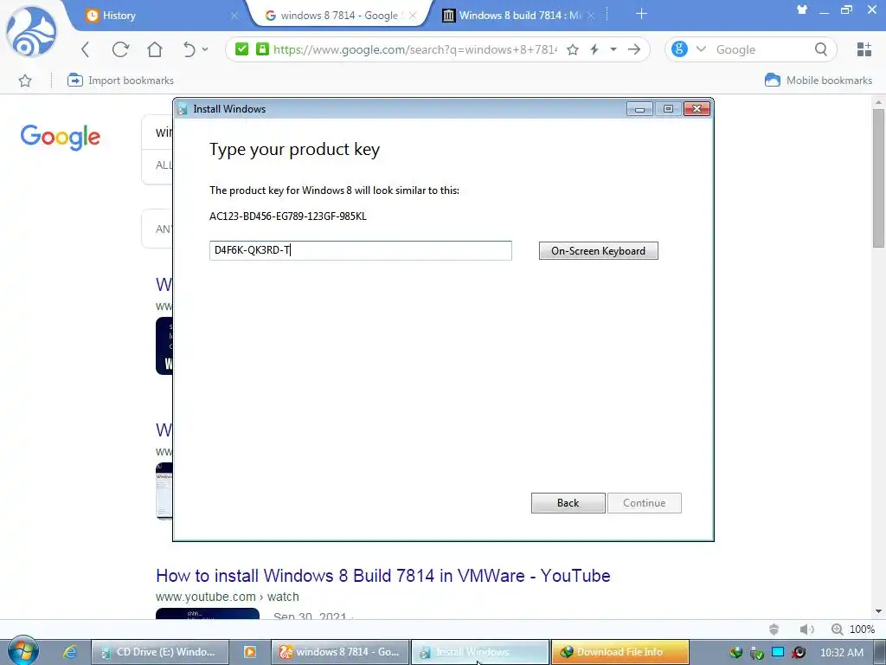The width and height of the screenshot is (886, 665).
Task: Open the browser home page icon
Action: 155,49
